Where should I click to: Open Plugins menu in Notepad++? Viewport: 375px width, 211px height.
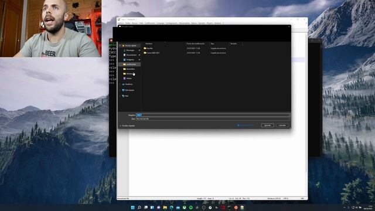(210, 23)
